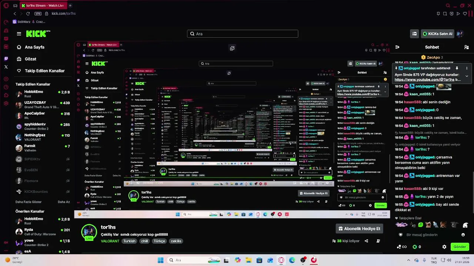Open spyhiddentv followed channel
Viewport: 474px width, 266px height.
(x=43, y=126)
